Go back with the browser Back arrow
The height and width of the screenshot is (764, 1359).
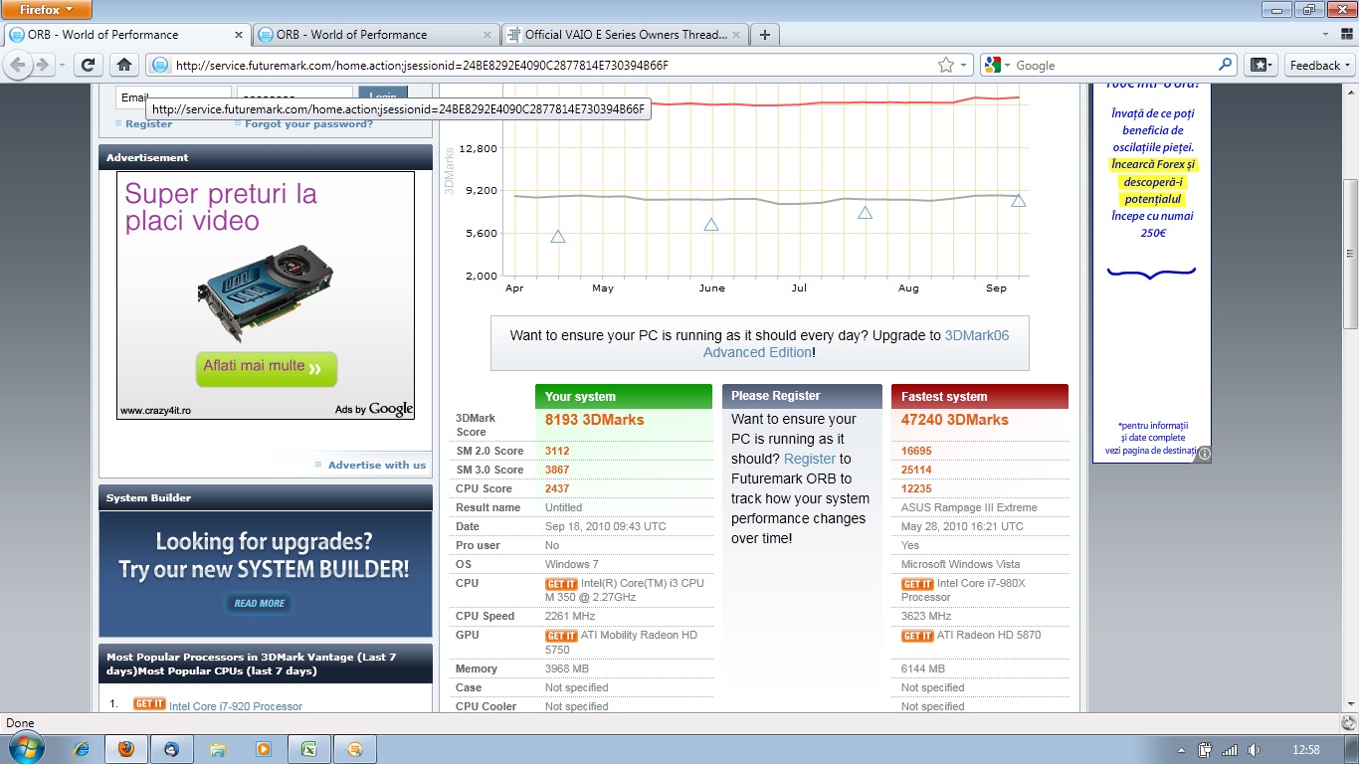point(18,65)
